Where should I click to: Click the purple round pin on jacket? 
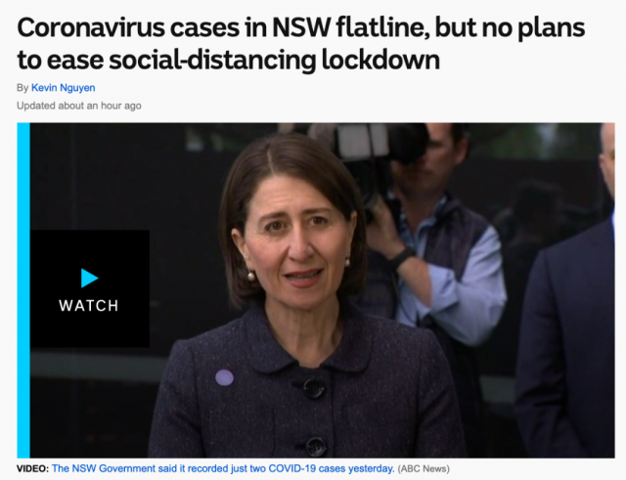(224, 377)
